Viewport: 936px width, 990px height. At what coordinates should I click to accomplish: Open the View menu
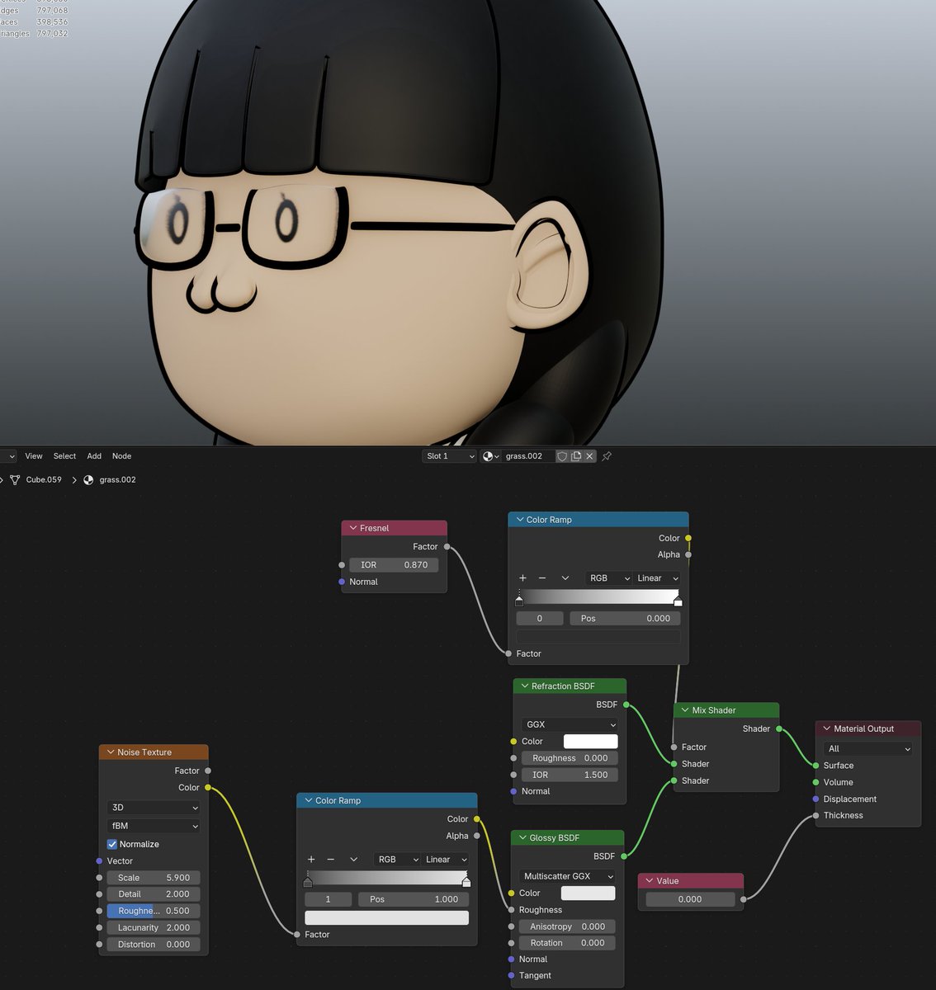pos(34,456)
